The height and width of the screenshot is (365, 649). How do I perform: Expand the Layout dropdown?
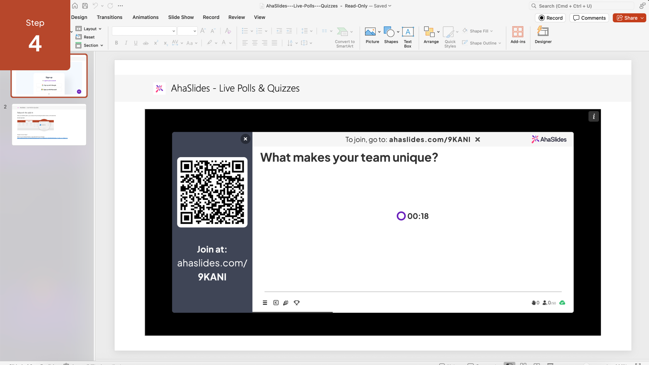(89, 29)
